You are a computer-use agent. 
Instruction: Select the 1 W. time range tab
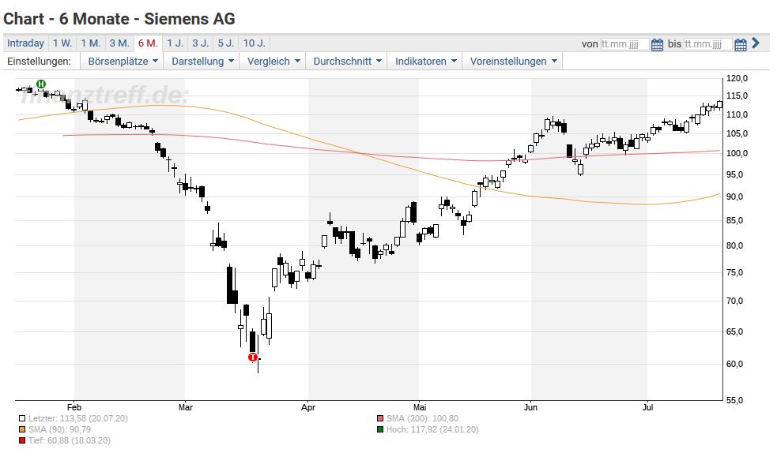point(62,43)
